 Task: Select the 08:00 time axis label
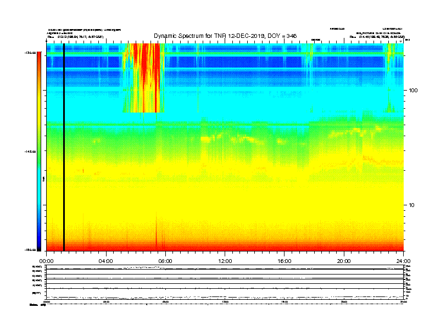coord(165,261)
